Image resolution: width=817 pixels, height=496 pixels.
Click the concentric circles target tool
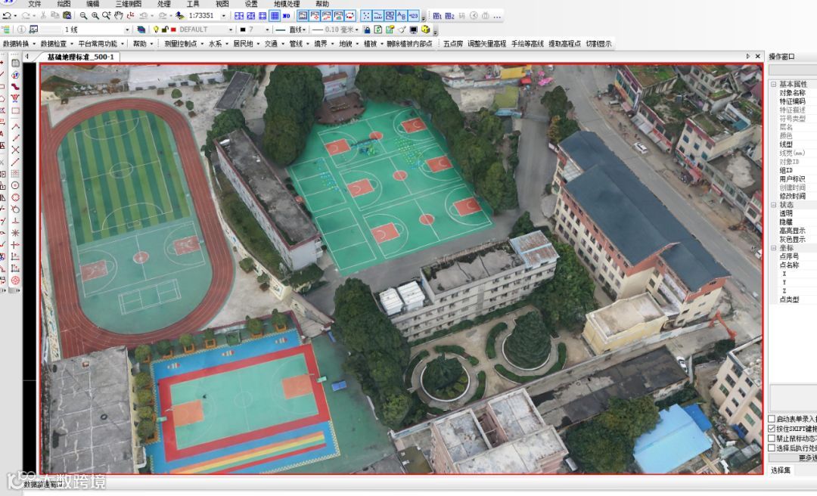[x=16, y=280]
